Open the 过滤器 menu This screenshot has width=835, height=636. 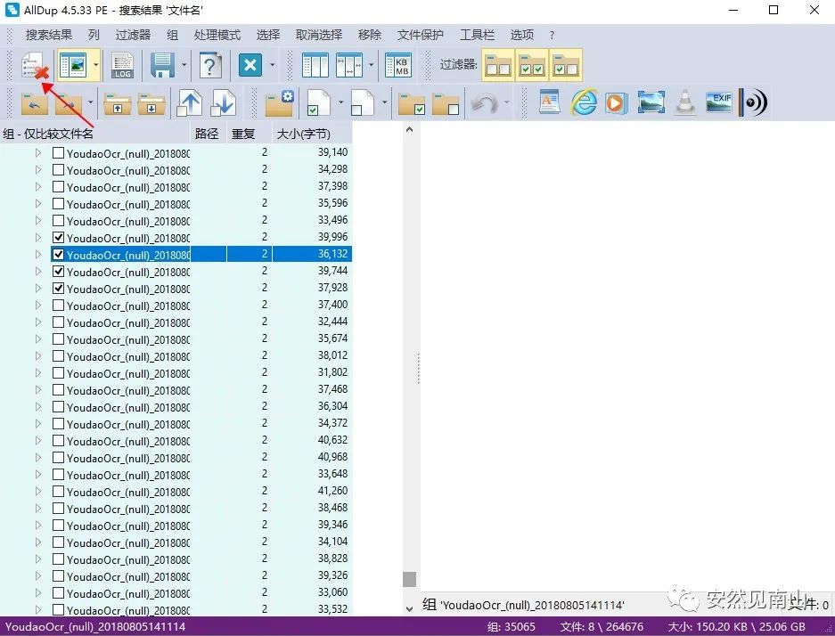coord(133,35)
